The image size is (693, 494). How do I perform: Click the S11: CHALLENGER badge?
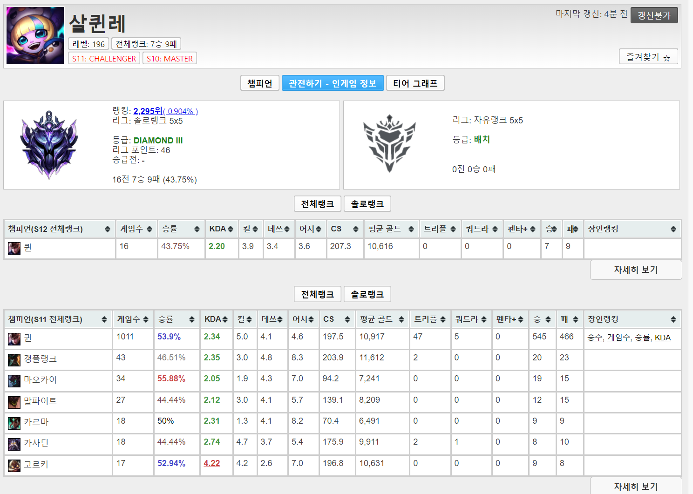(x=104, y=58)
